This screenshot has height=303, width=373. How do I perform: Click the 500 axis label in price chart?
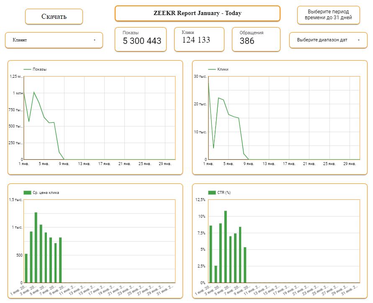coord(20,255)
